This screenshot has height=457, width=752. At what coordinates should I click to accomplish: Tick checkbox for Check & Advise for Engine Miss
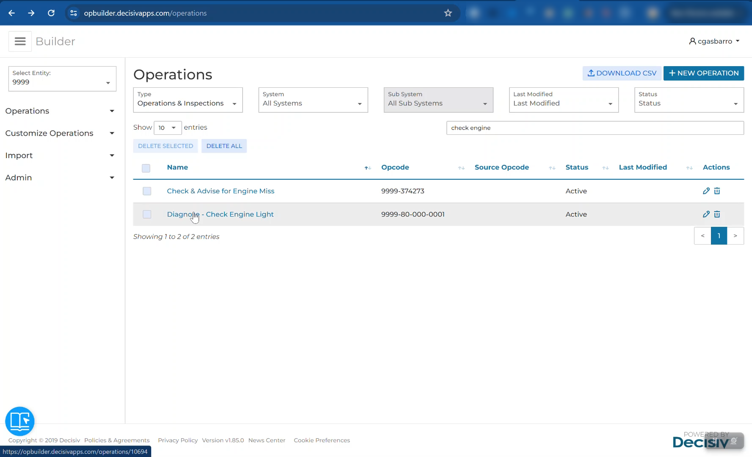tap(147, 191)
